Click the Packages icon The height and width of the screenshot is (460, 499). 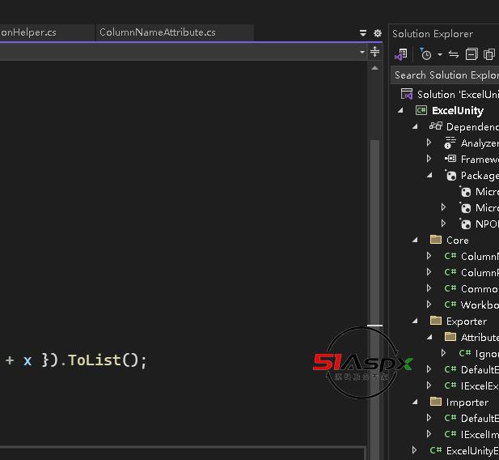pos(451,175)
